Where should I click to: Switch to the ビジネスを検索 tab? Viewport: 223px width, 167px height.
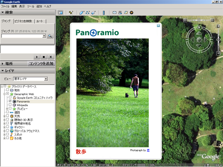pyautogui.click(x=23, y=21)
